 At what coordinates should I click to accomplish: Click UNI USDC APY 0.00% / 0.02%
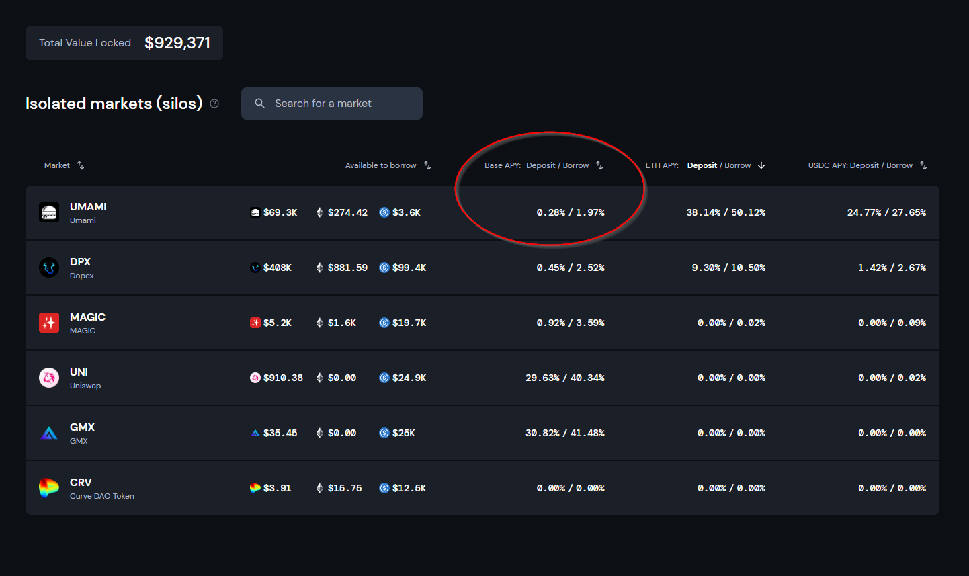click(x=892, y=378)
